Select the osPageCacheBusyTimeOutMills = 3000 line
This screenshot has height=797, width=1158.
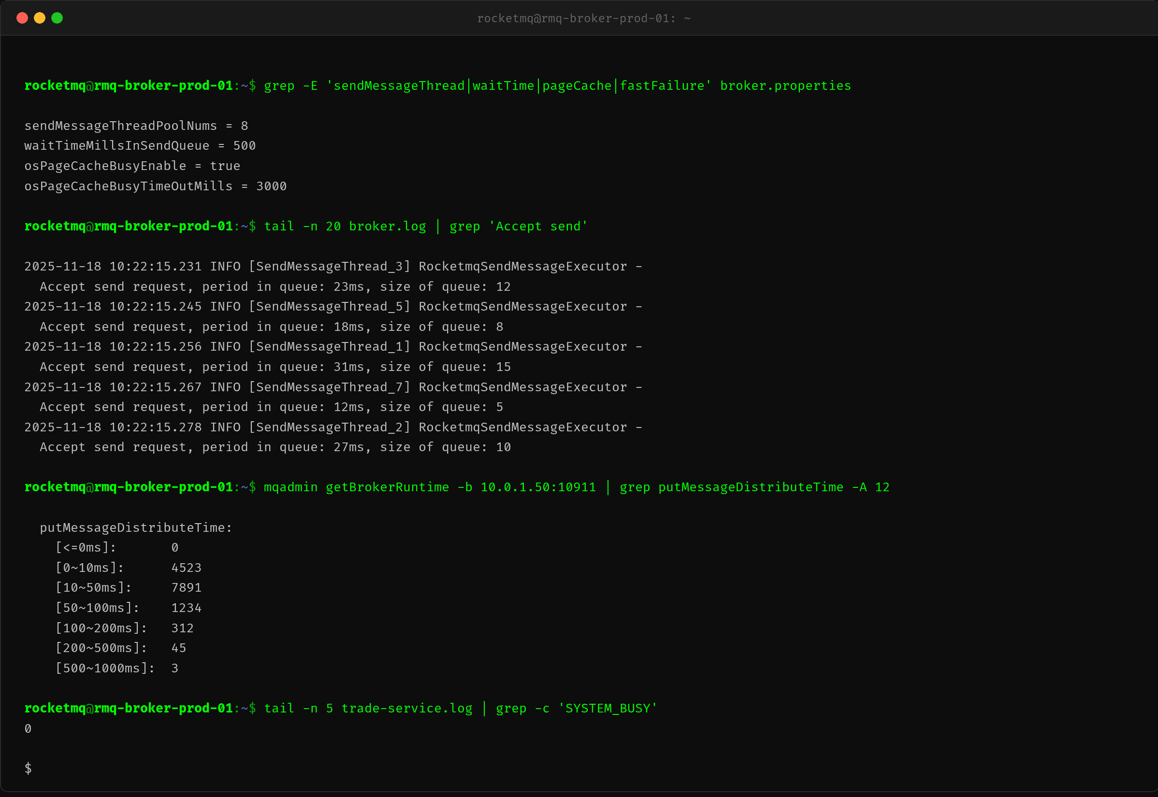tap(155, 186)
